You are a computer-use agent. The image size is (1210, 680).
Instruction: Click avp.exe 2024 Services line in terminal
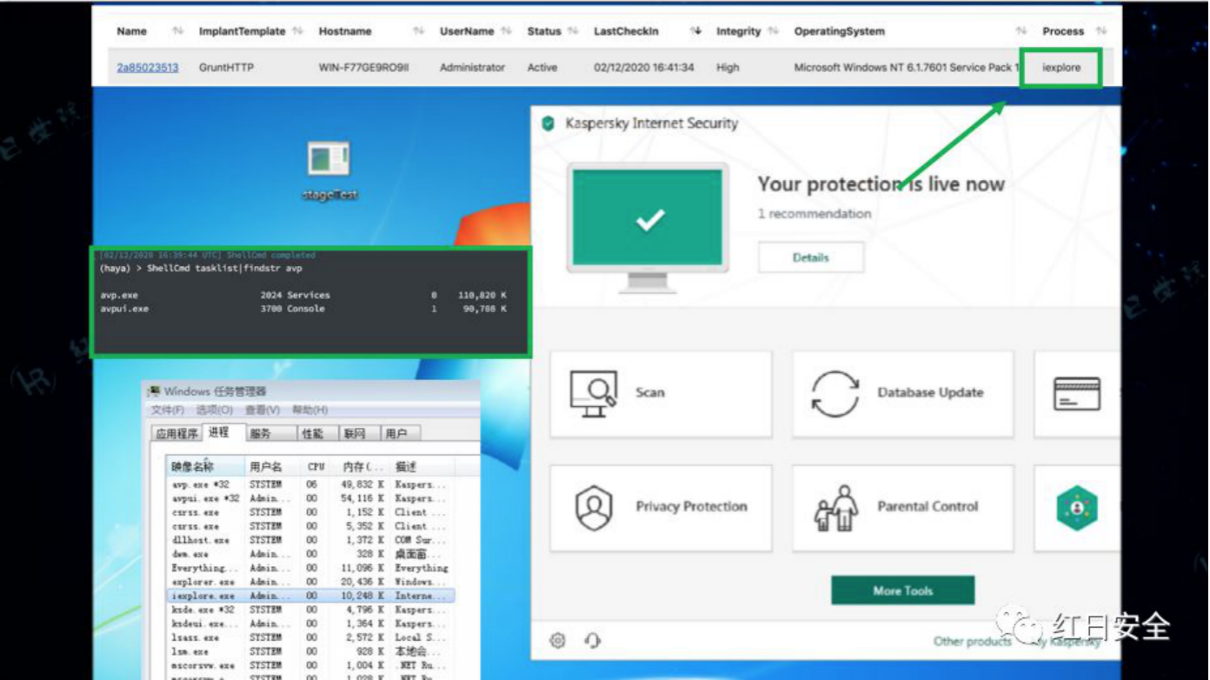point(303,296)
